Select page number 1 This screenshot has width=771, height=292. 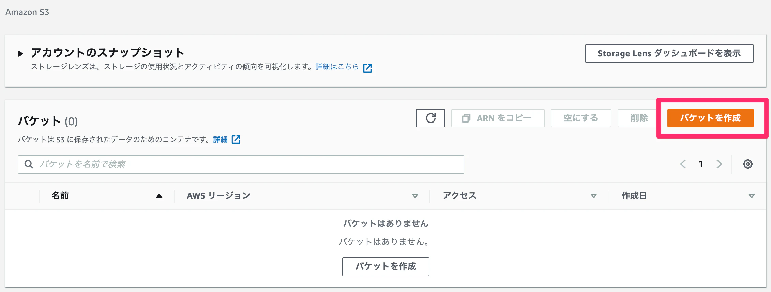pos(701,164)
